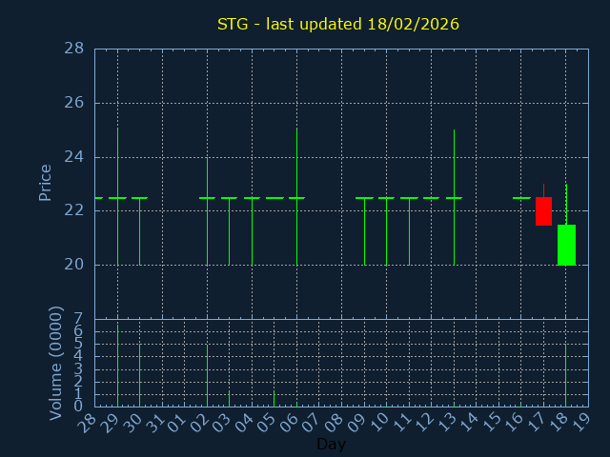Click the volume tick label 7

[x=78, y=319]
